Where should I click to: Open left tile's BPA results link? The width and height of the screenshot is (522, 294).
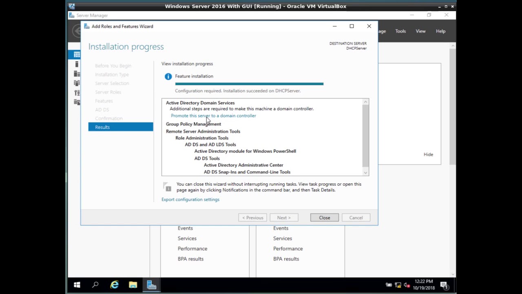(190, 259)
